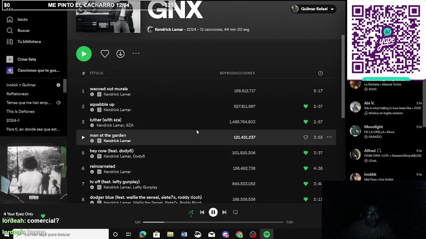Open Task View on taskbar

coord(129,234)
